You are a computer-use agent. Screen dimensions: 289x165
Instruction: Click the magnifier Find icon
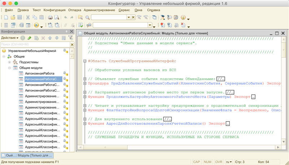tap(87, 17)
